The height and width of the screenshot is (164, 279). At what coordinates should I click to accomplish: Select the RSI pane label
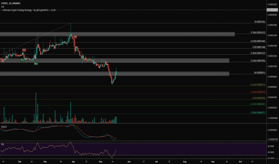[x=2, y=144]
